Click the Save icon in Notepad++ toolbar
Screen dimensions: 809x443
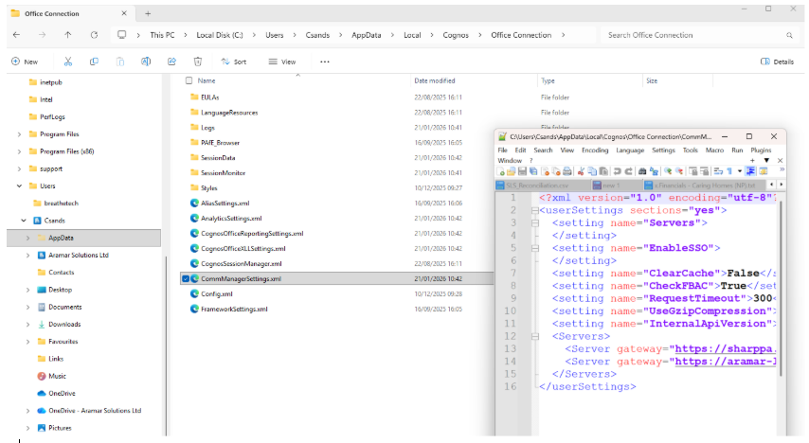point(522,171)
